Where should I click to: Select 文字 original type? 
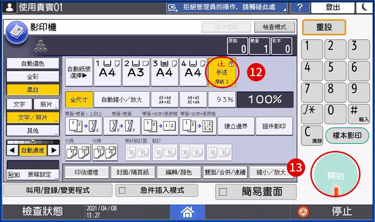19,104
